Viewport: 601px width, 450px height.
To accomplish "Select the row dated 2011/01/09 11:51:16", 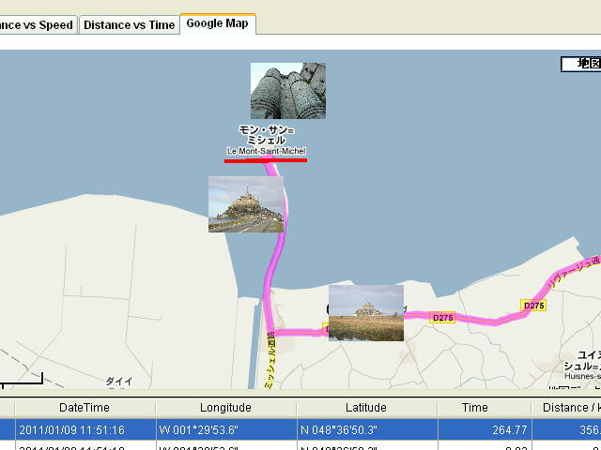I will [x=84, y=429].
